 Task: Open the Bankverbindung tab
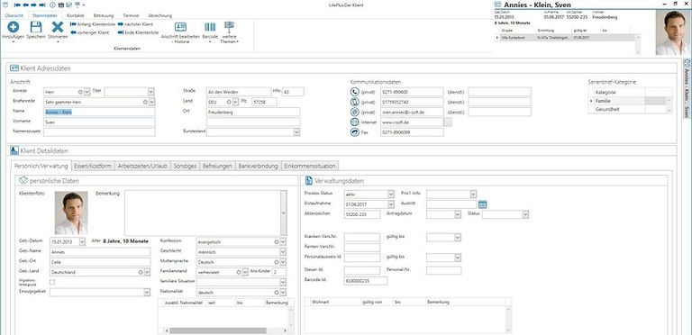click(x=259, y=167)
